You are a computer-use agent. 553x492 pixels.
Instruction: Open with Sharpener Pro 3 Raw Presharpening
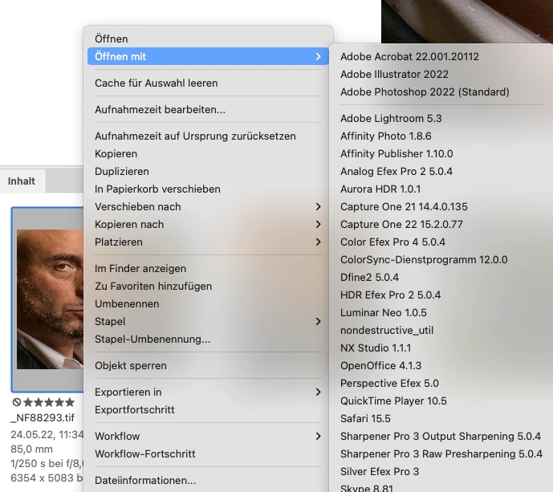click(x=441, y=454)
